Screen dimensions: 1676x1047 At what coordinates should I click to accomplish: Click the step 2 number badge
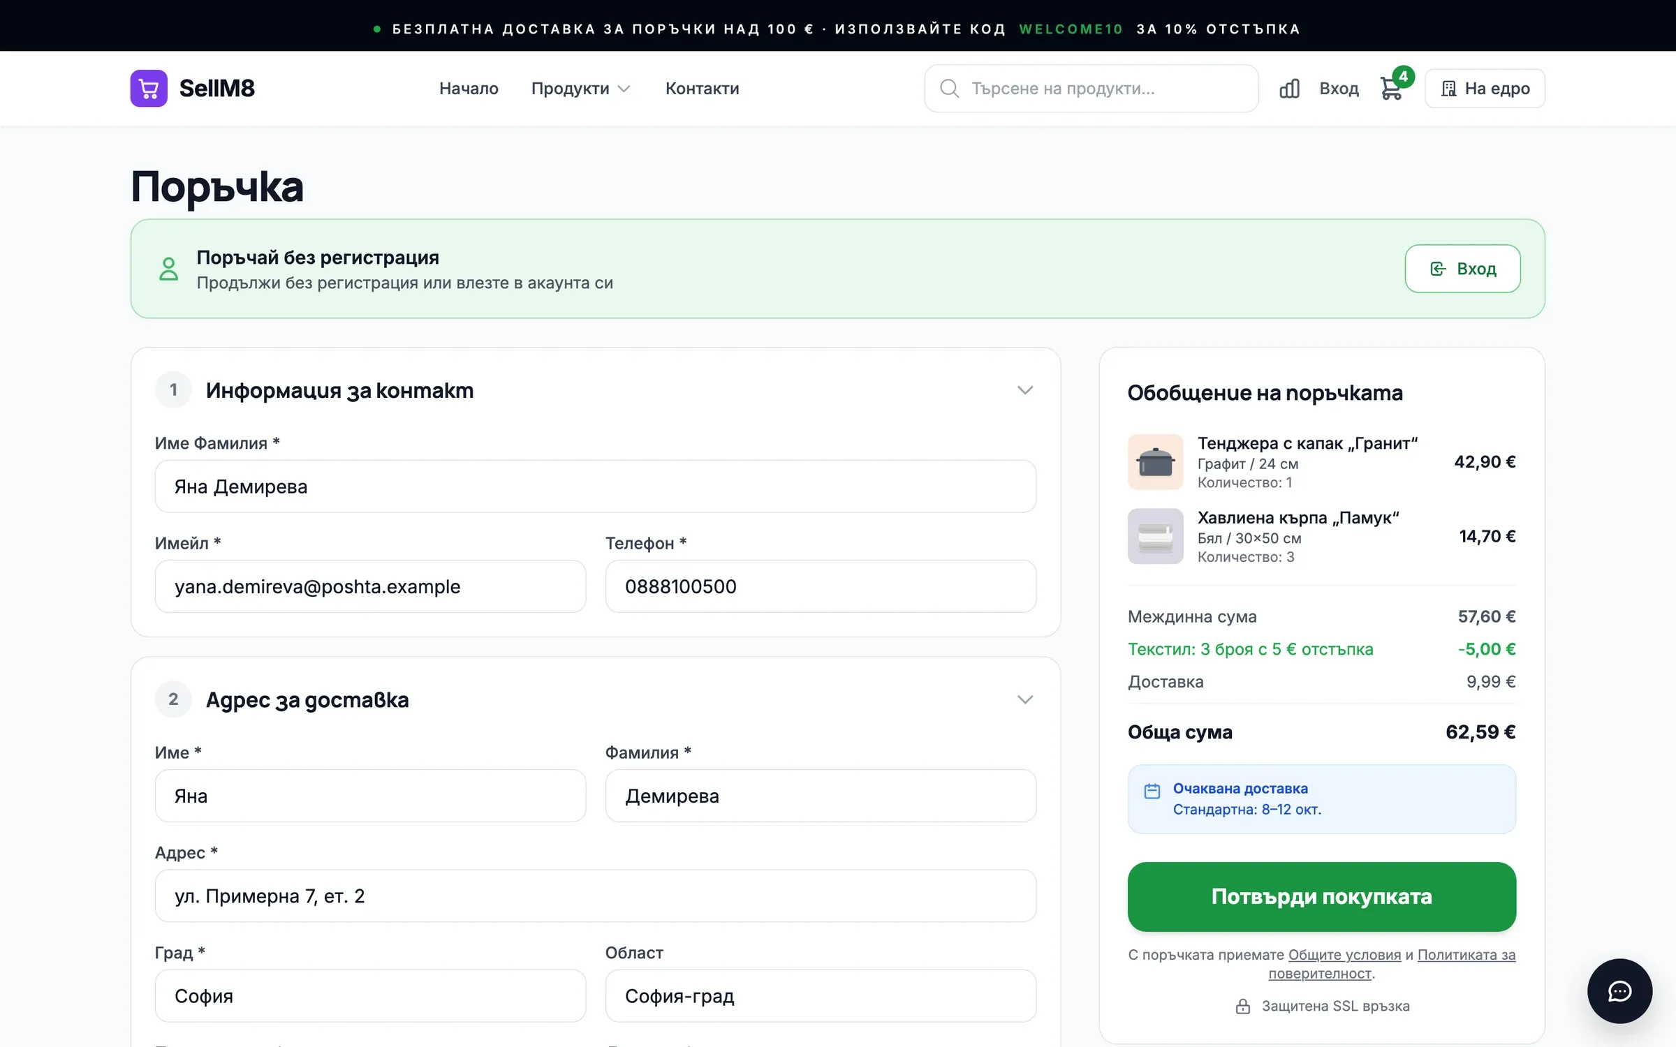[173, 699]
